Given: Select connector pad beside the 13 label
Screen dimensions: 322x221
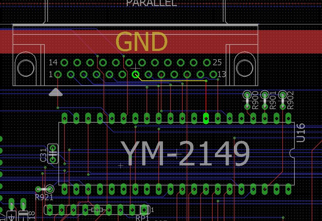Looking at the screenshot, I should (x=213, y=75).
